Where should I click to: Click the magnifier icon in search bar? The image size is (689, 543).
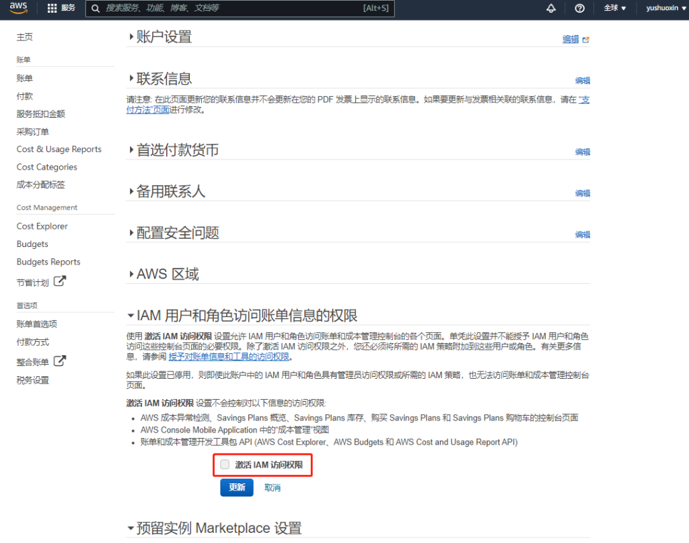pos(96,9)
